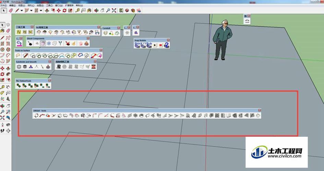324x171 pixels.
Task: Expand the line tool dropdown arrow
Action: pyautogui.click(x=22, y=11)
